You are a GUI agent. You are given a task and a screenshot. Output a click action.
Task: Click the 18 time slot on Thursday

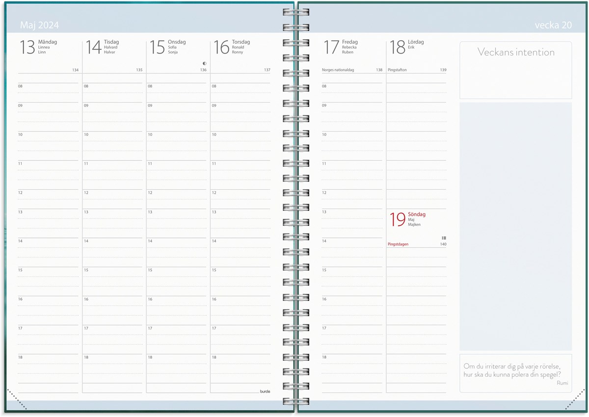click(x=241, y=360)
